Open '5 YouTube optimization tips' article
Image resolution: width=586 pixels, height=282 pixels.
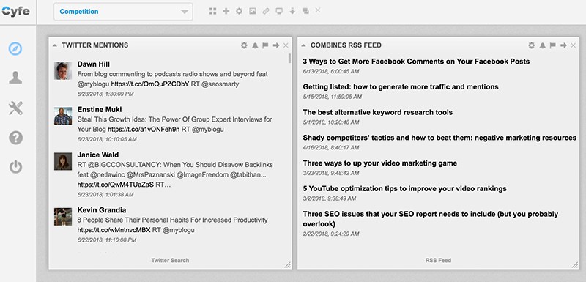point(405,189)
